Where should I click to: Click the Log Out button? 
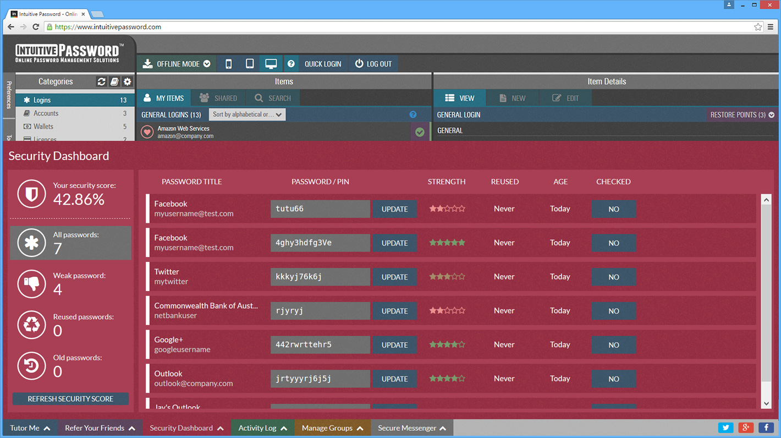(x=373, y=64)
